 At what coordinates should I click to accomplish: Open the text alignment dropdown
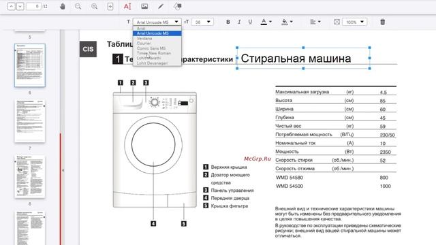pyautogui.click(x=315, y=22)
